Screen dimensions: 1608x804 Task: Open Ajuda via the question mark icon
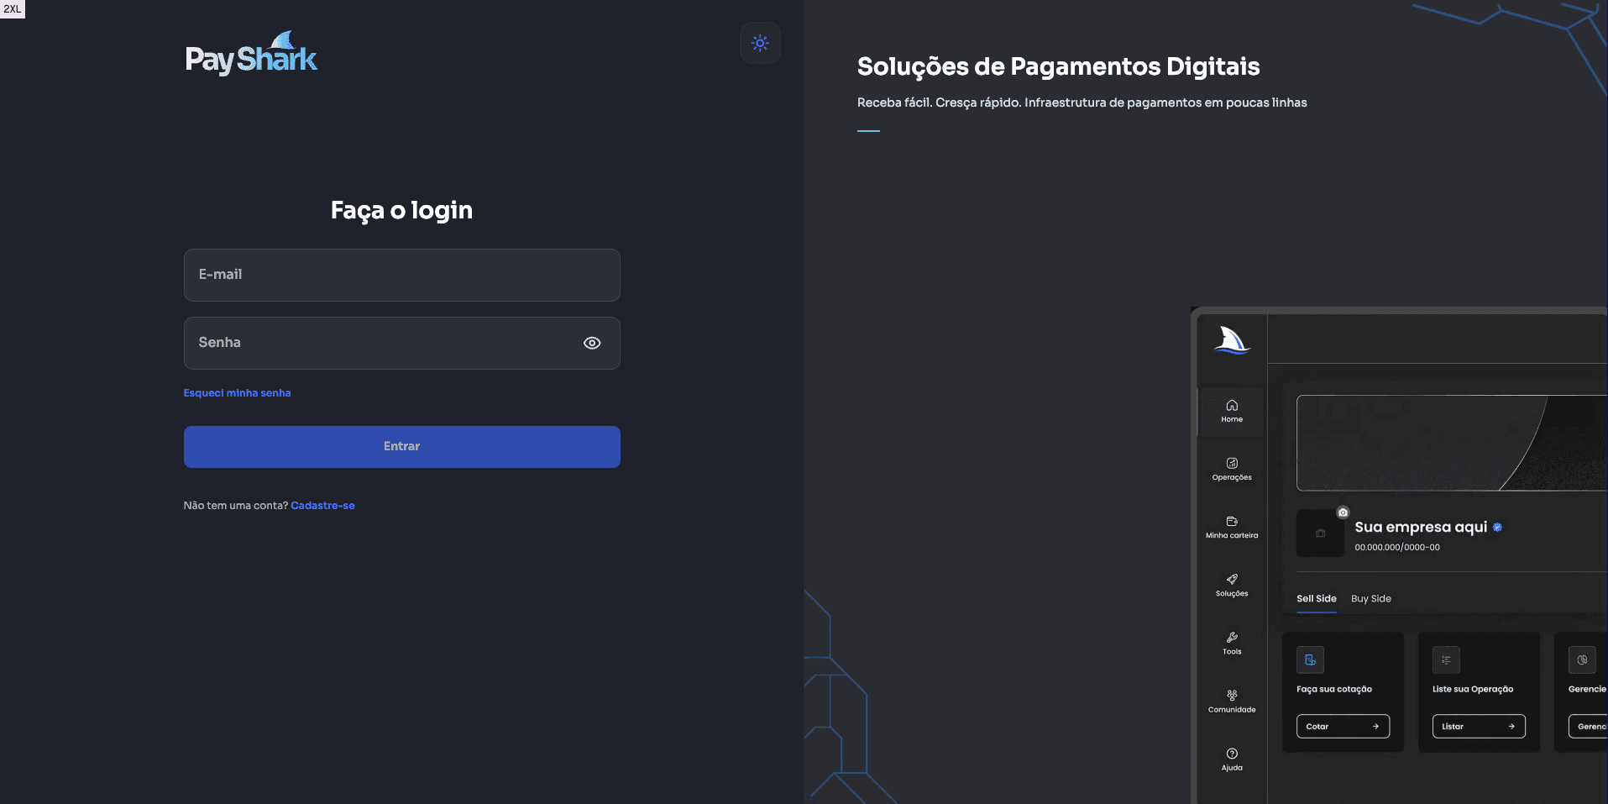point(1231,754)
